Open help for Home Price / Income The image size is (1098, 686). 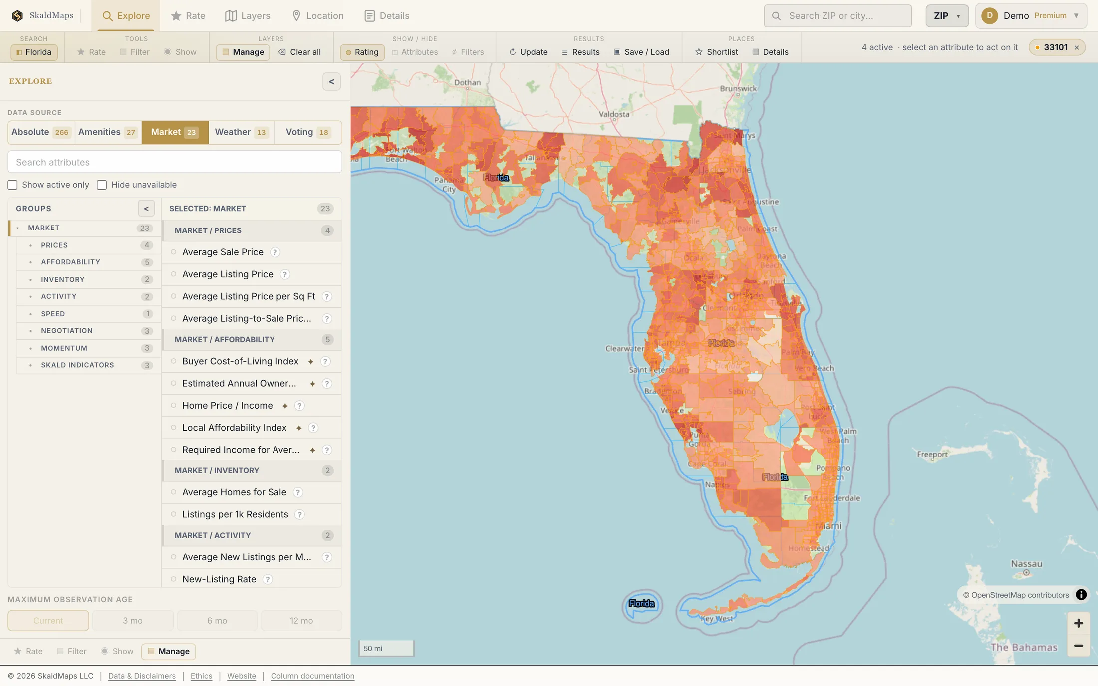[299, 406]
